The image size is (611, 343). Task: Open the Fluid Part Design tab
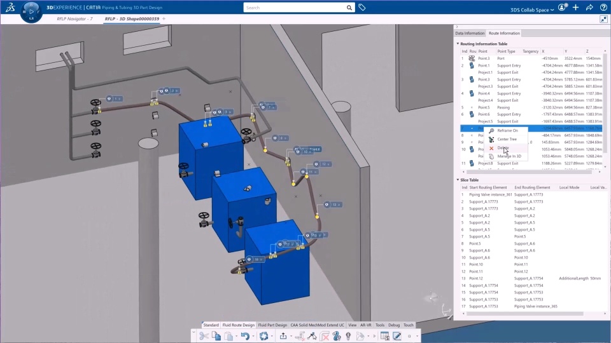pyautogui.click(x=272, y=325)
